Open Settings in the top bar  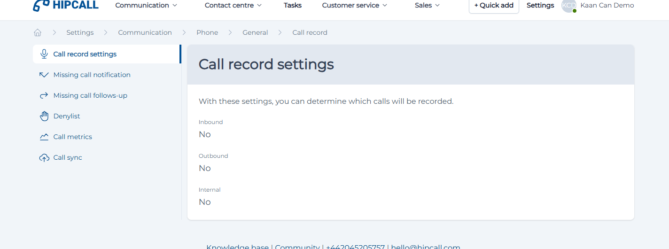540,5
